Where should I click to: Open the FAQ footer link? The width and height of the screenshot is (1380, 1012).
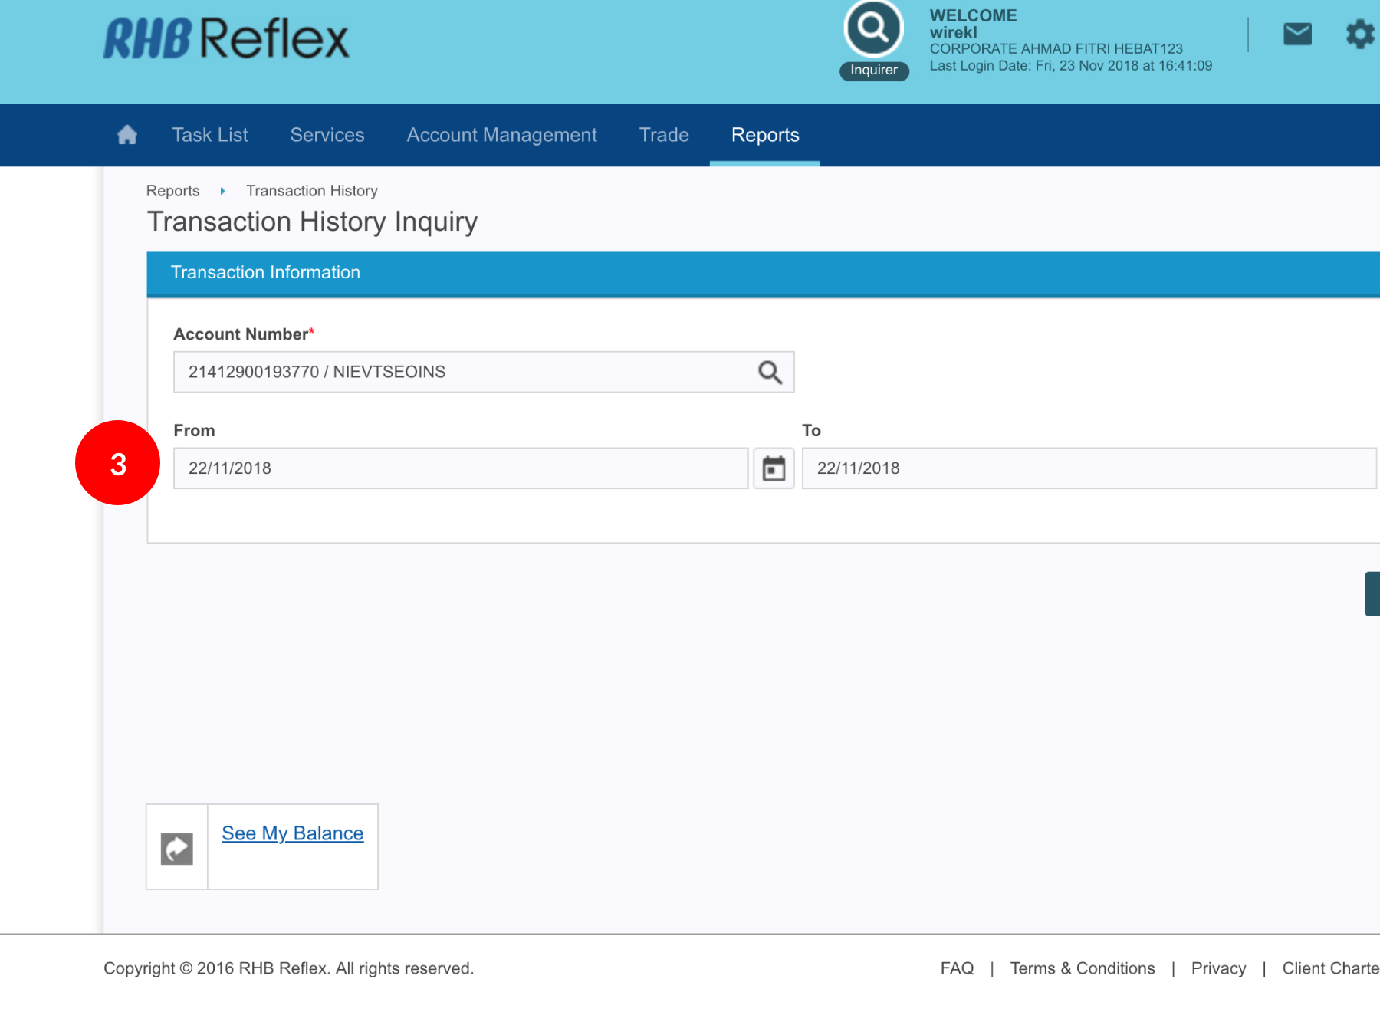957,968
